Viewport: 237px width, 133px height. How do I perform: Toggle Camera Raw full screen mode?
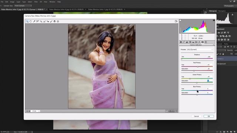pos(176,21)
